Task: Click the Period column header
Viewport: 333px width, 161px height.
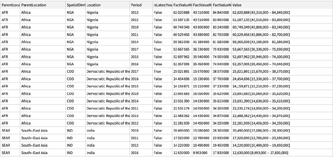Action: (136, 5)
